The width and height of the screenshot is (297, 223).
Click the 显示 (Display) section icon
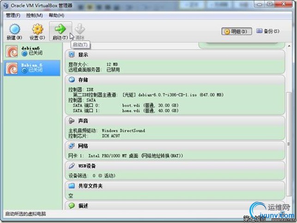72,54
